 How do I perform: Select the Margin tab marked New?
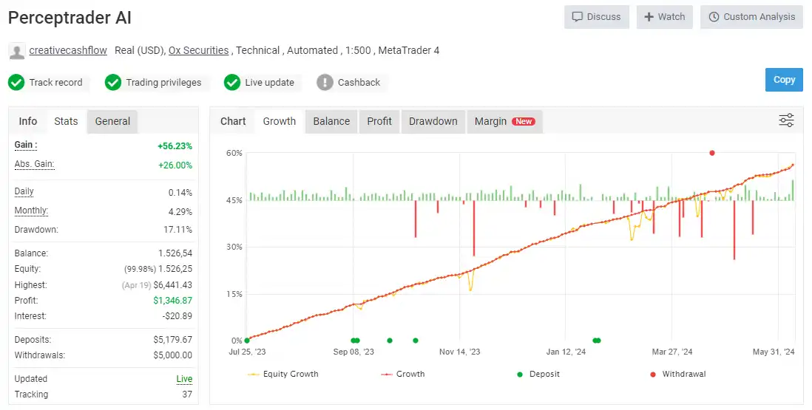(504, 121)
